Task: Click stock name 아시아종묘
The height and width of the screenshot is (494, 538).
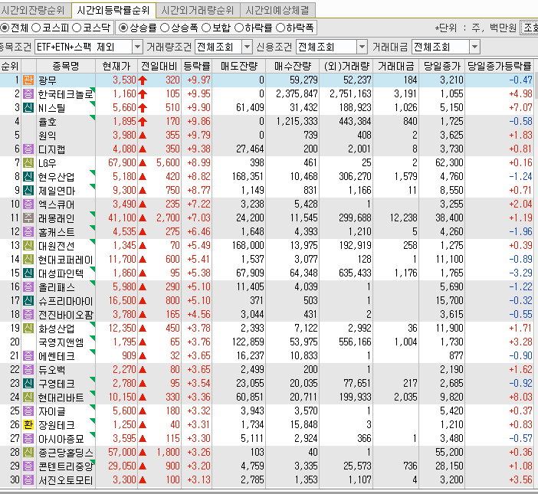Action: (61, 438)
